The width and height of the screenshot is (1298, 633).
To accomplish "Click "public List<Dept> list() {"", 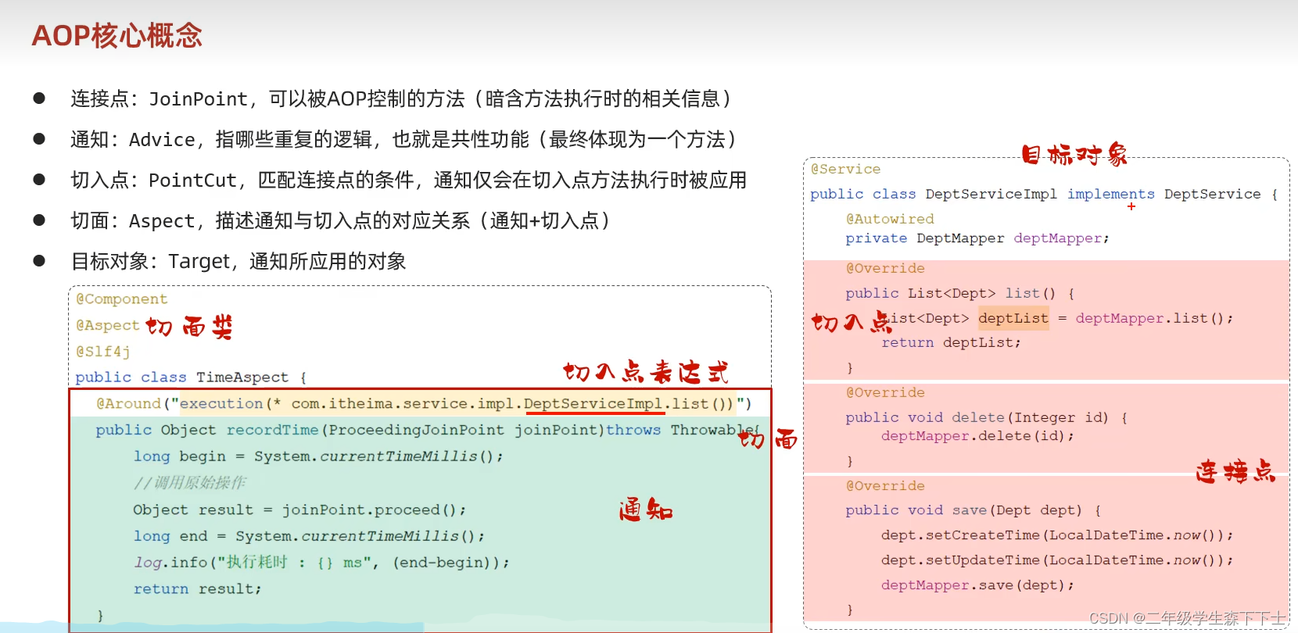I will 960,294.
